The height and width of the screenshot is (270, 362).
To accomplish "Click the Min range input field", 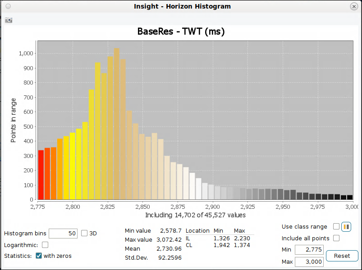I will coord(309,249).
